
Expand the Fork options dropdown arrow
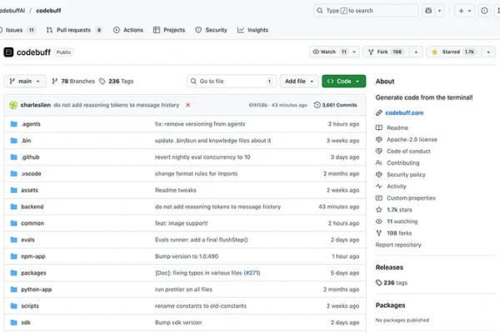click(x=416, y=52)
